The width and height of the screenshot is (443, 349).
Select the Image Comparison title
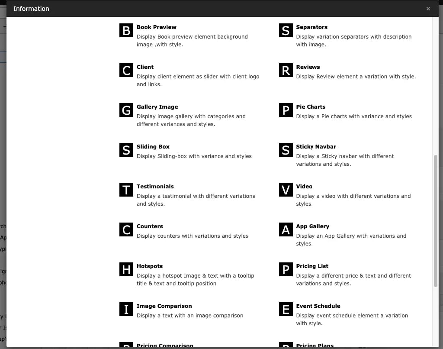(164, 306)
